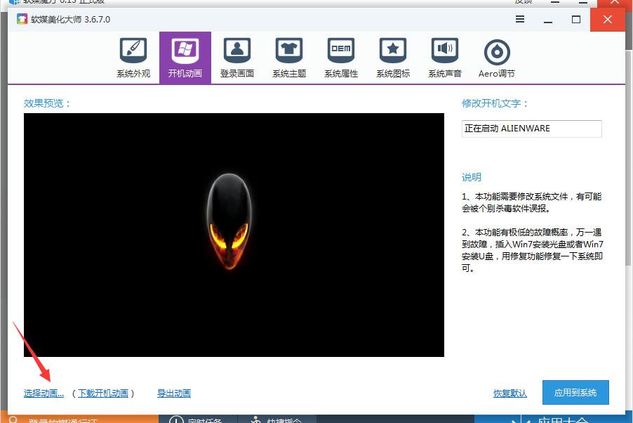Open the hamburger menu in title bar
Screen dimensions: 633x423
point(520,19)
